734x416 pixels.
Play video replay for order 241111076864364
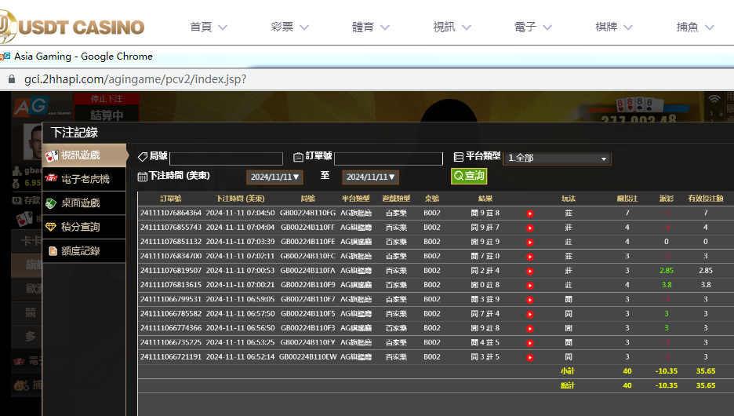pos(530,213)
